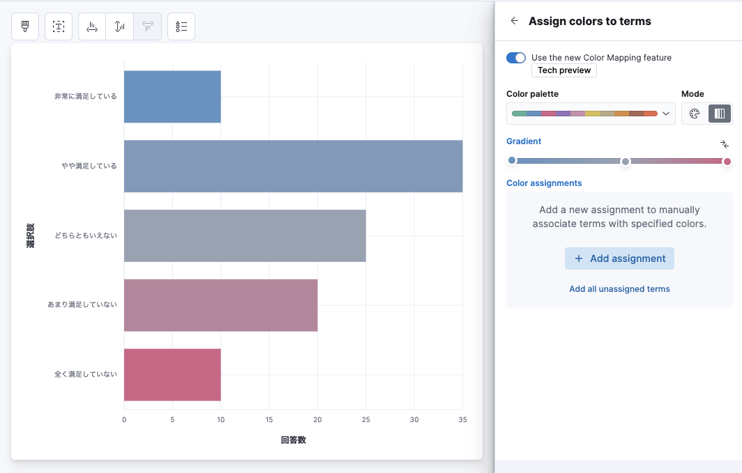Click the やや満足している axis label
This screenshot has height=473, width=742.
pos(89,166)
